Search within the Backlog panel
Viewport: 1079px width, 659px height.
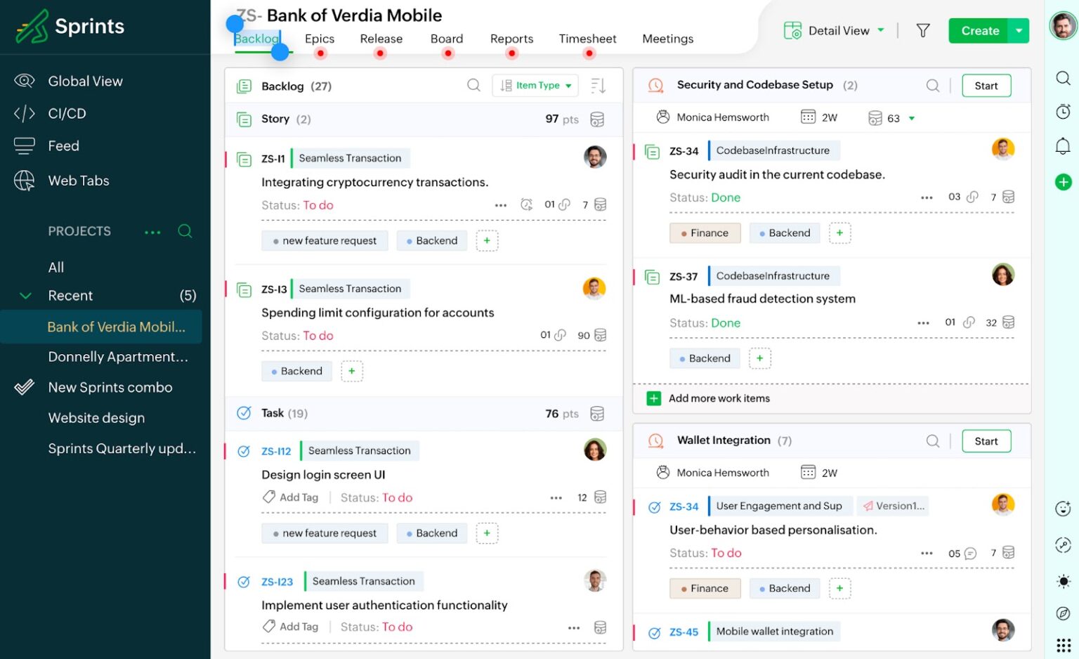pos(473,85)
